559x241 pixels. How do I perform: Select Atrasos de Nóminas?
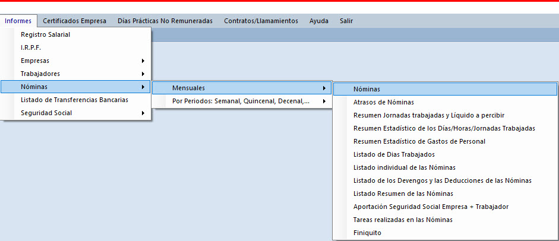coord(383,102)
